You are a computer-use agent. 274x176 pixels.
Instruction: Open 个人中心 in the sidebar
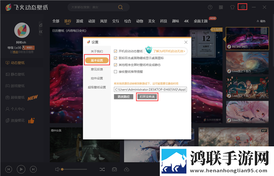[x=15, y=109]
